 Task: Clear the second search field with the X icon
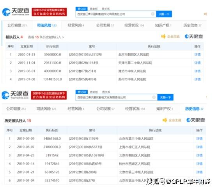tap(154, 97)
